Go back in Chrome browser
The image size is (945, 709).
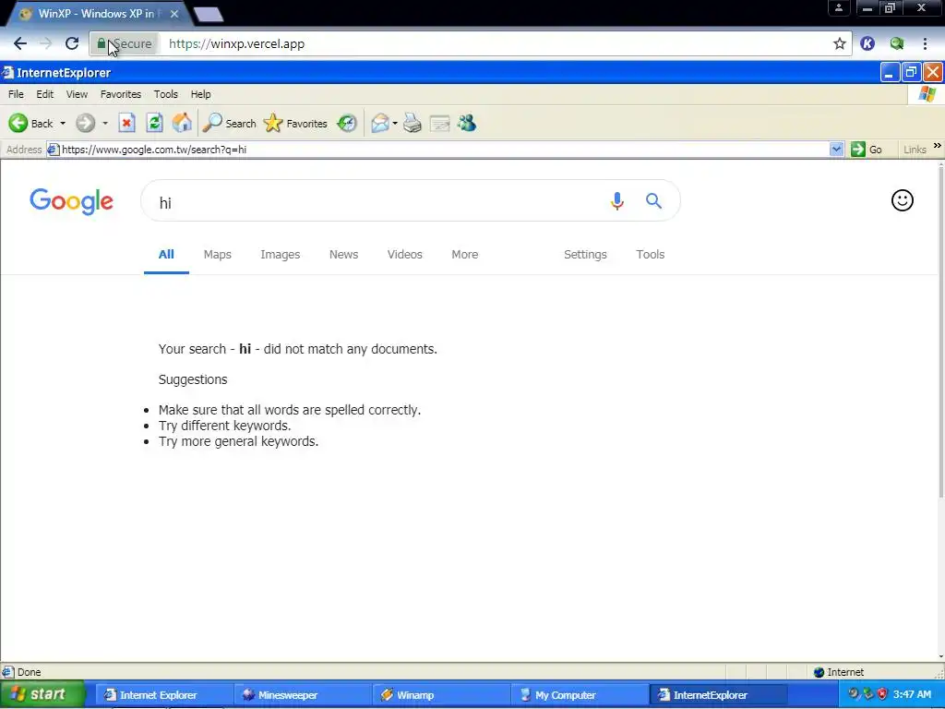(x=20, y=43)
